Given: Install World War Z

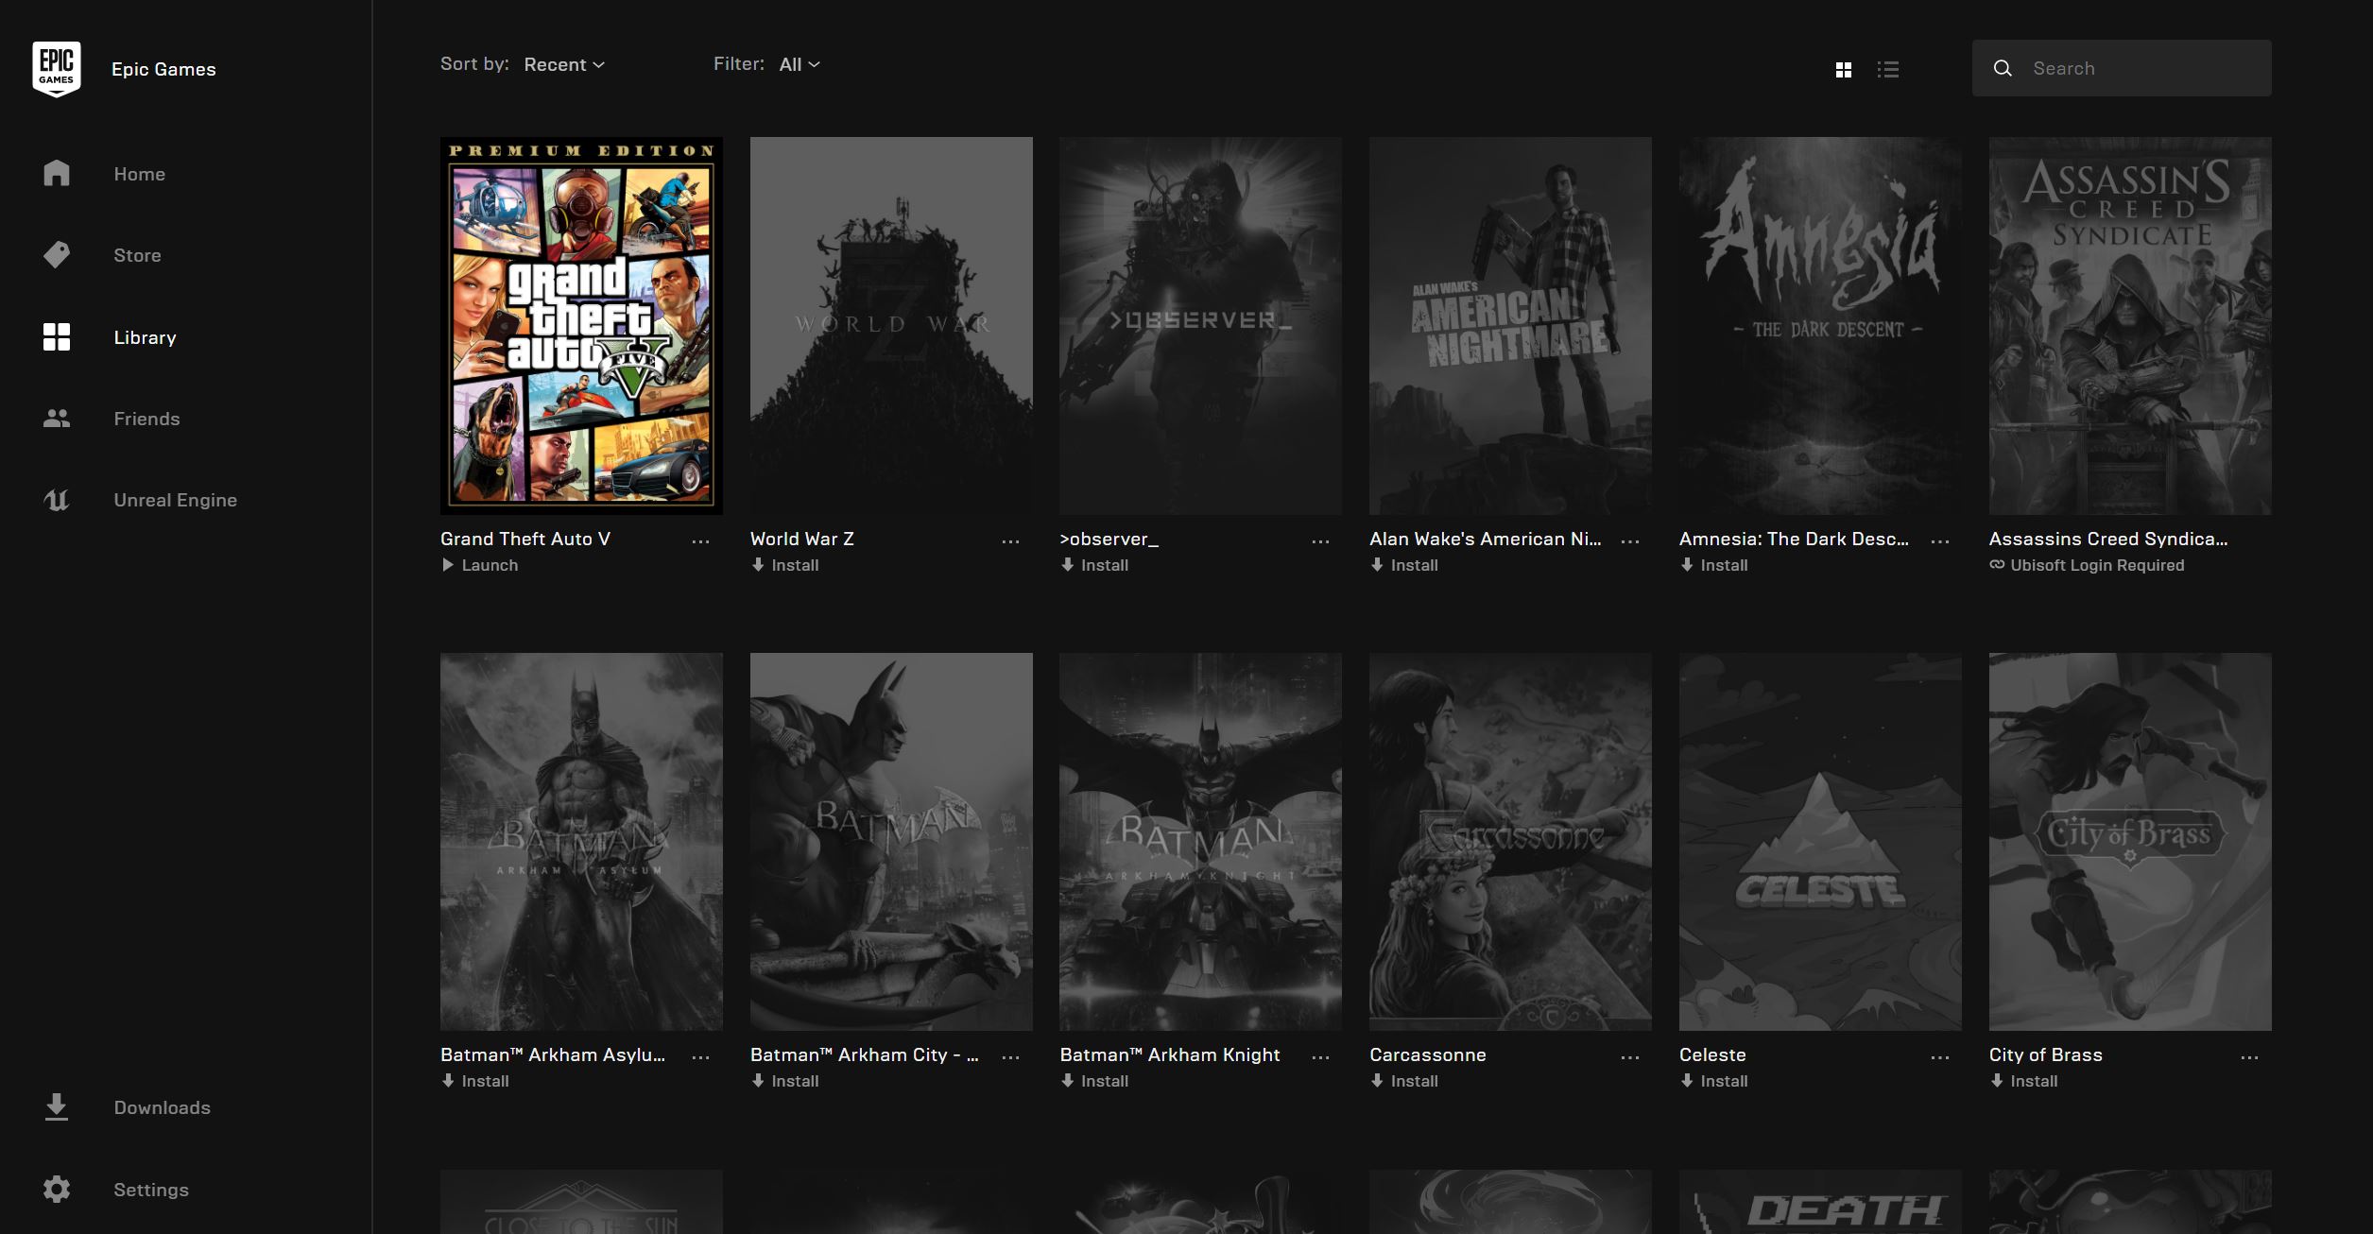Looking at the screenshot, I should (785, 565).
